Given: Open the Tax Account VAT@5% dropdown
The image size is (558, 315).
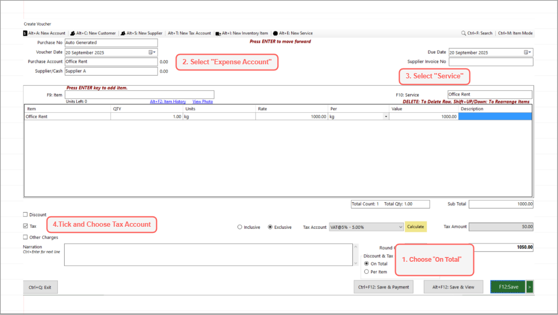Looking at the screenshot, I should tap(366, 227).
